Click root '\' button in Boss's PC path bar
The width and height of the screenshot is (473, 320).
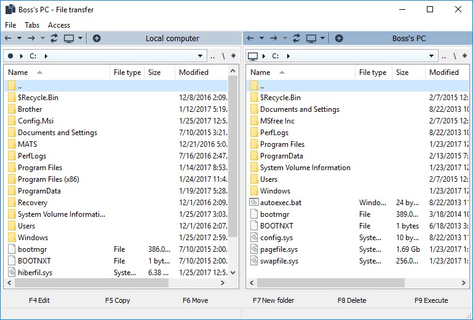[x=455, y=56]
